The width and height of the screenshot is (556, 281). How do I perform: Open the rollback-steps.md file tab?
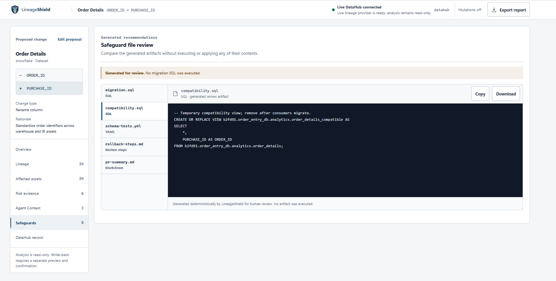[x=134, y=147]
